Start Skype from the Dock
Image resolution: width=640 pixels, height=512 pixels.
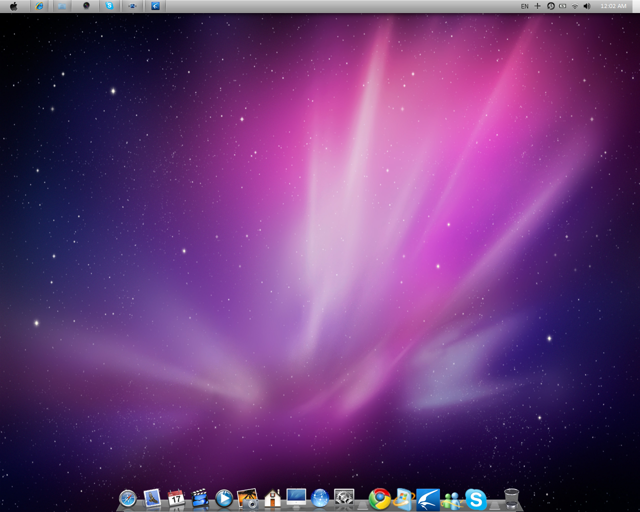[x=475, y=499]
